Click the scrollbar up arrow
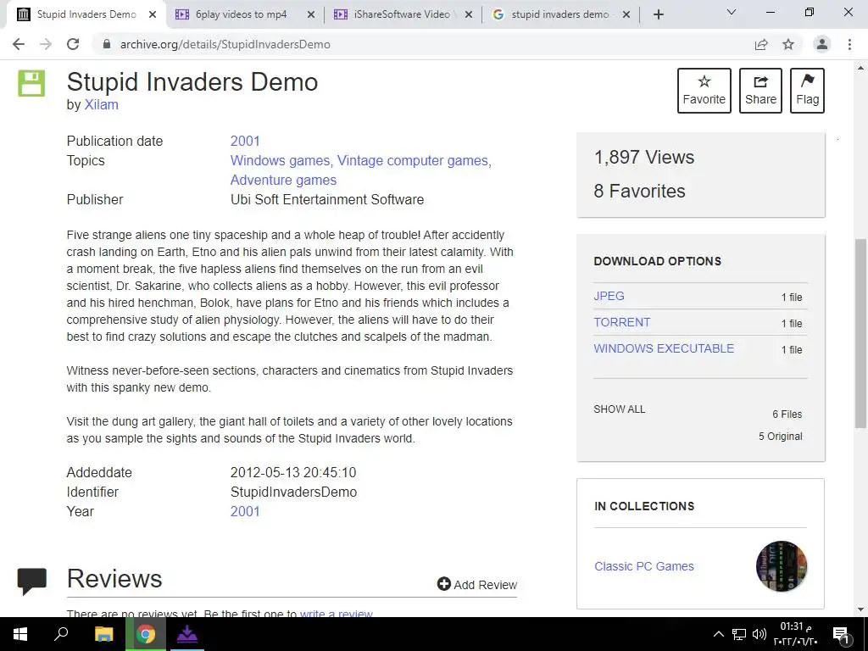The height and width of the screenshot is (651, 868). click(x=860, y=68)
